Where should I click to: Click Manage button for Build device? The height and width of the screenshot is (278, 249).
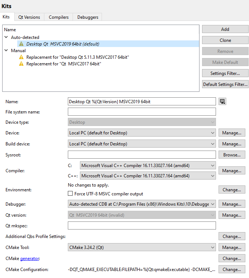pos(232,144)
